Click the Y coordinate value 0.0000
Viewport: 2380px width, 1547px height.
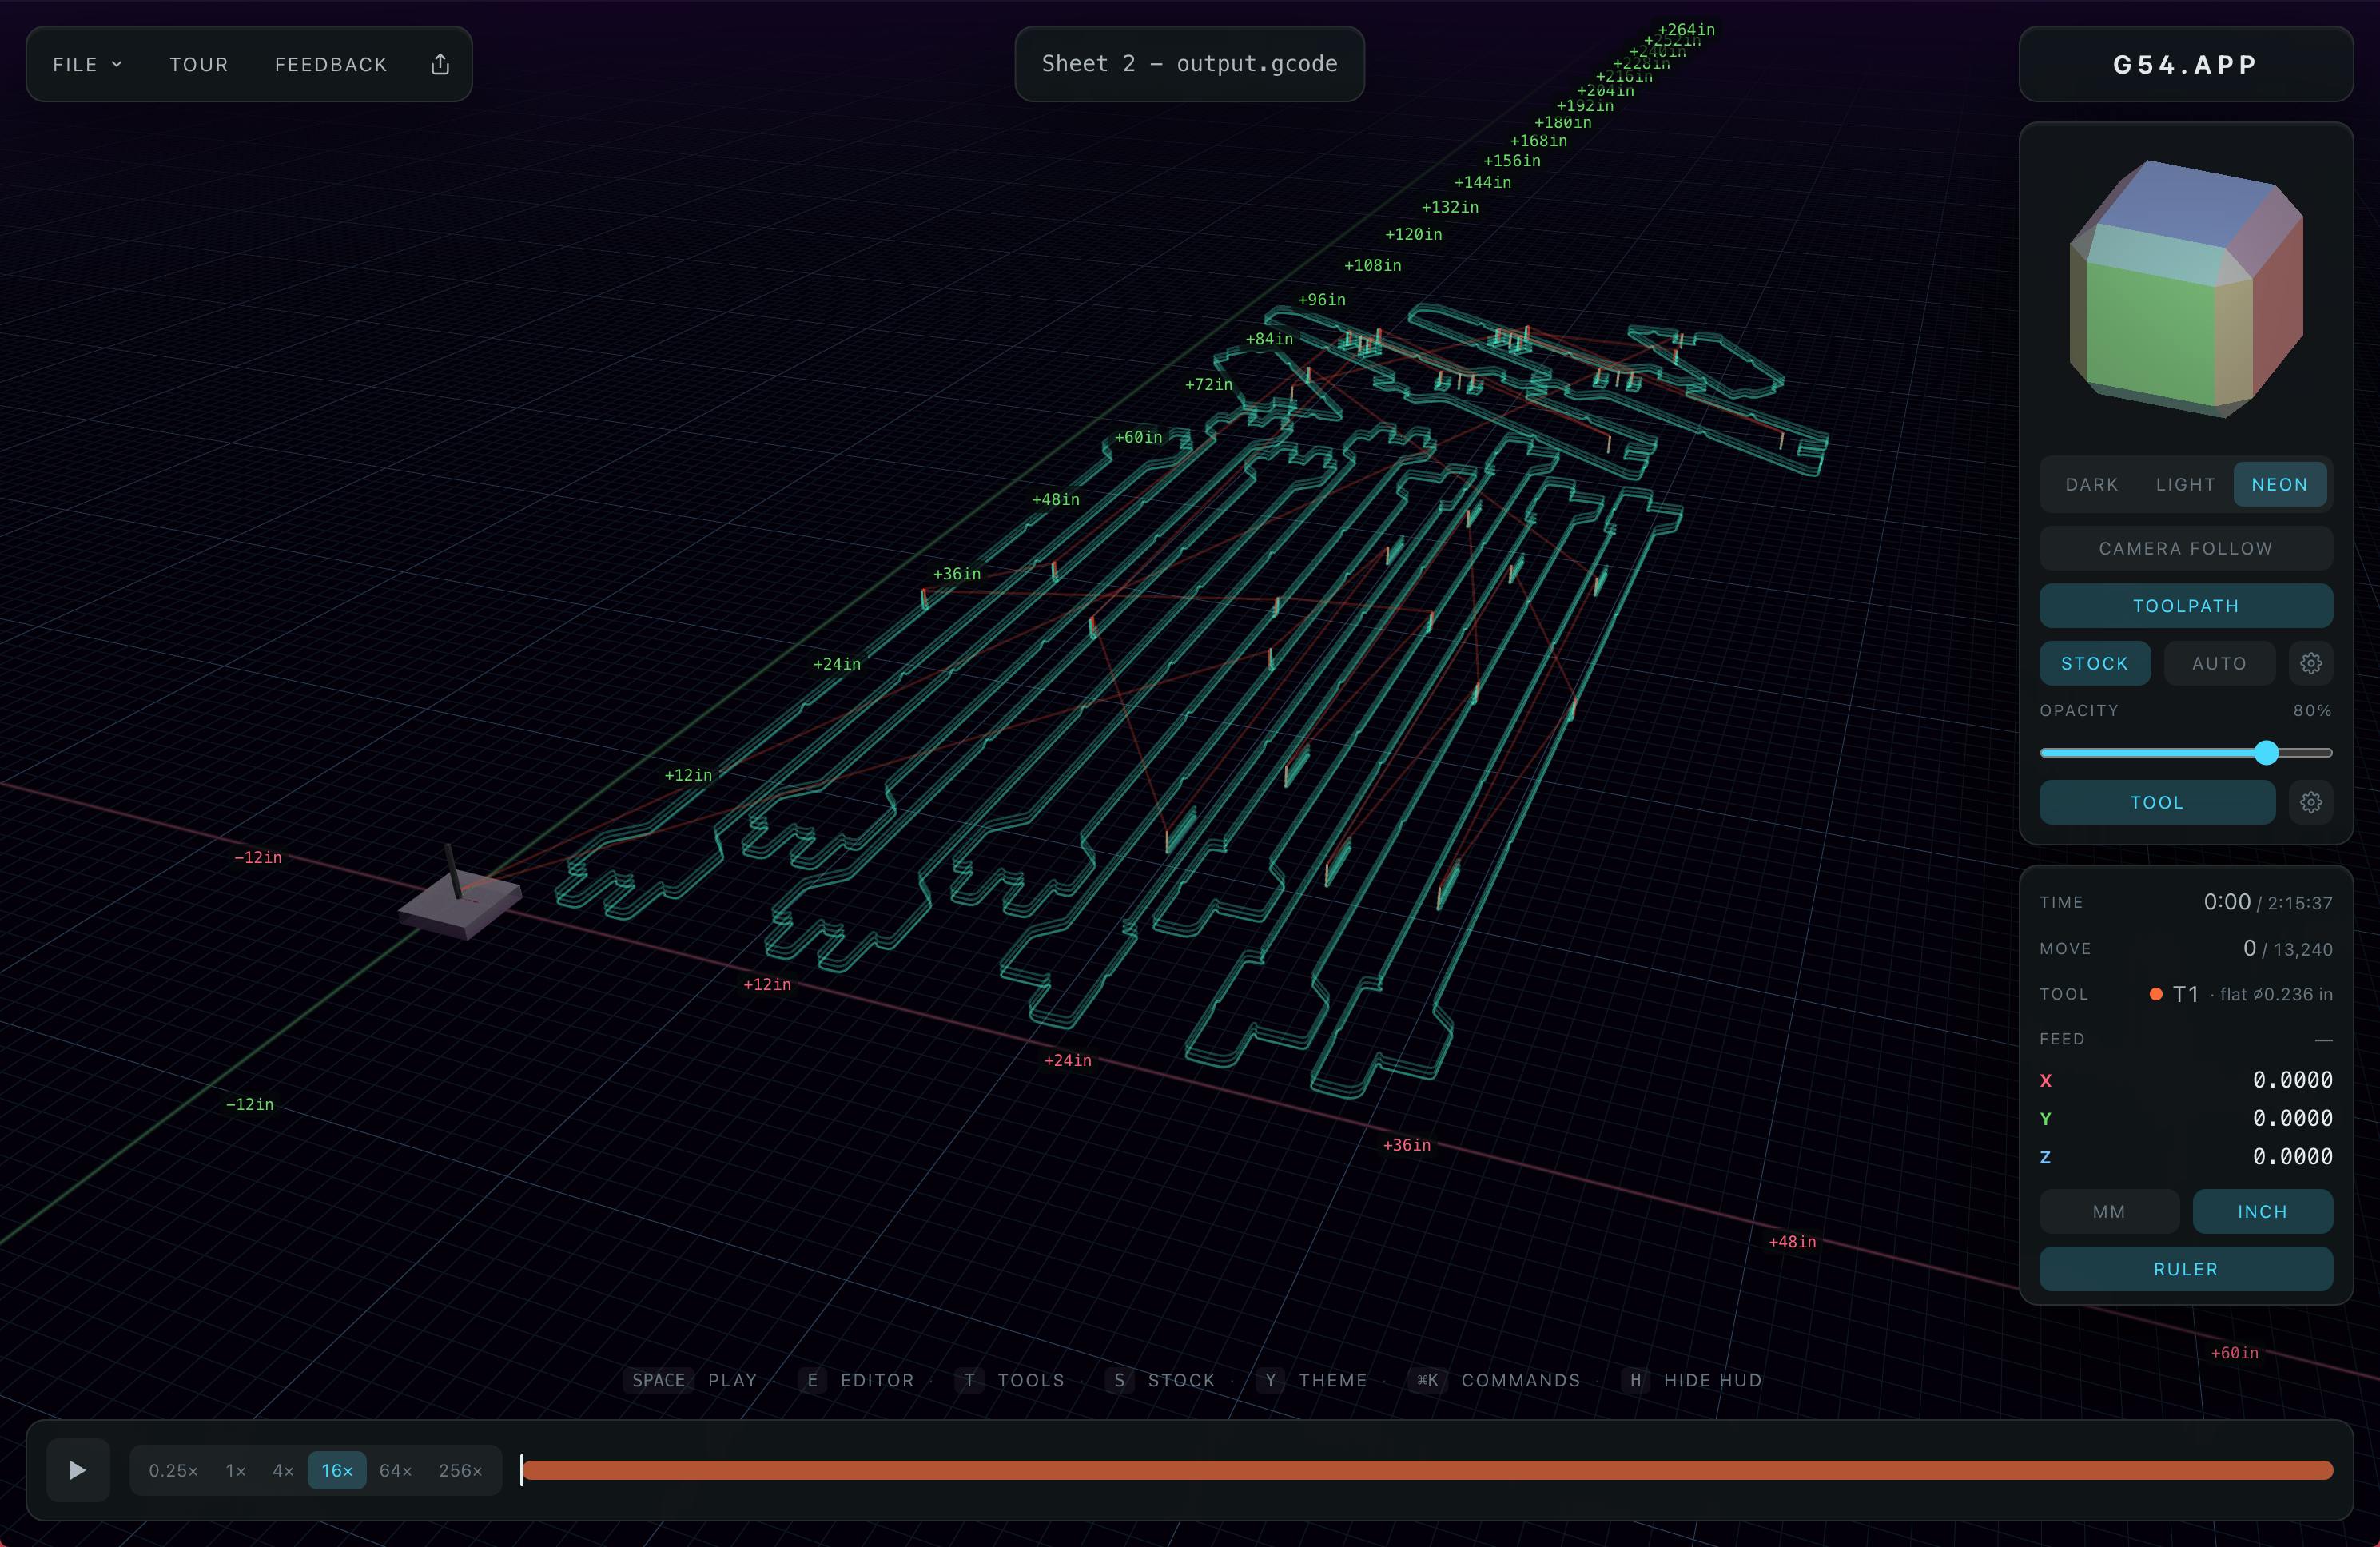point(2292,1118)
